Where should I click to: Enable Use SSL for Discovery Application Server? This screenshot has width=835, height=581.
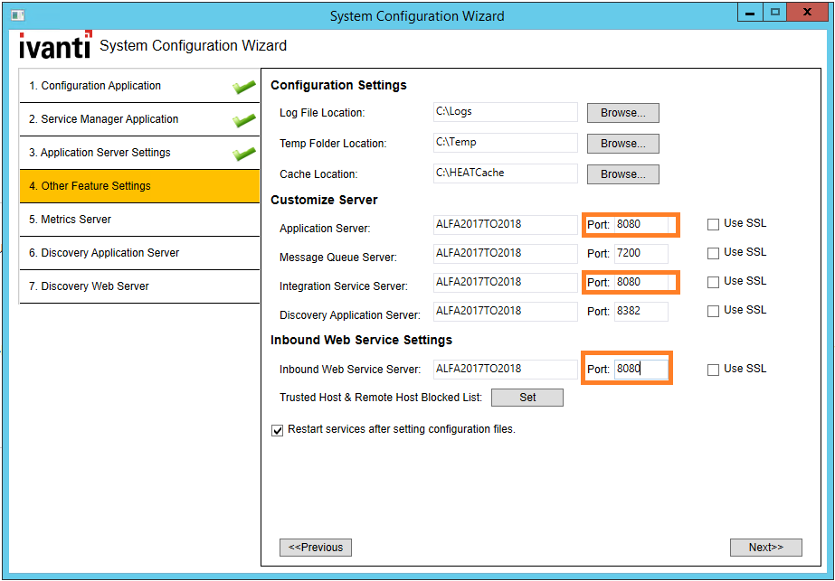[x=713, y=310]
